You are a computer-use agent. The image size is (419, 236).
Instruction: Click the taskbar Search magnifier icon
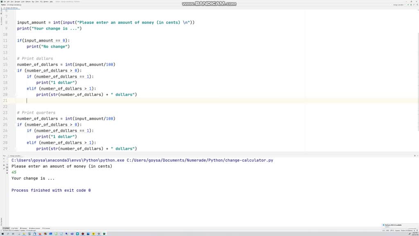pos(8,234)
